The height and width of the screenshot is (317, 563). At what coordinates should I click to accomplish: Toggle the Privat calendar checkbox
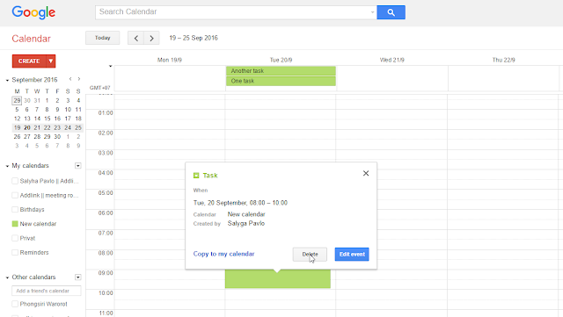click(15, 238)
